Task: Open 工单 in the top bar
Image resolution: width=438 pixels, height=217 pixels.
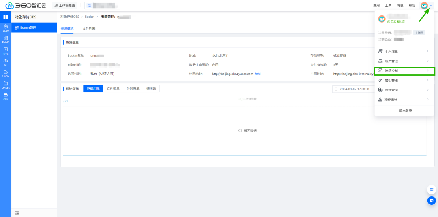Action: [x=388, y=6]
